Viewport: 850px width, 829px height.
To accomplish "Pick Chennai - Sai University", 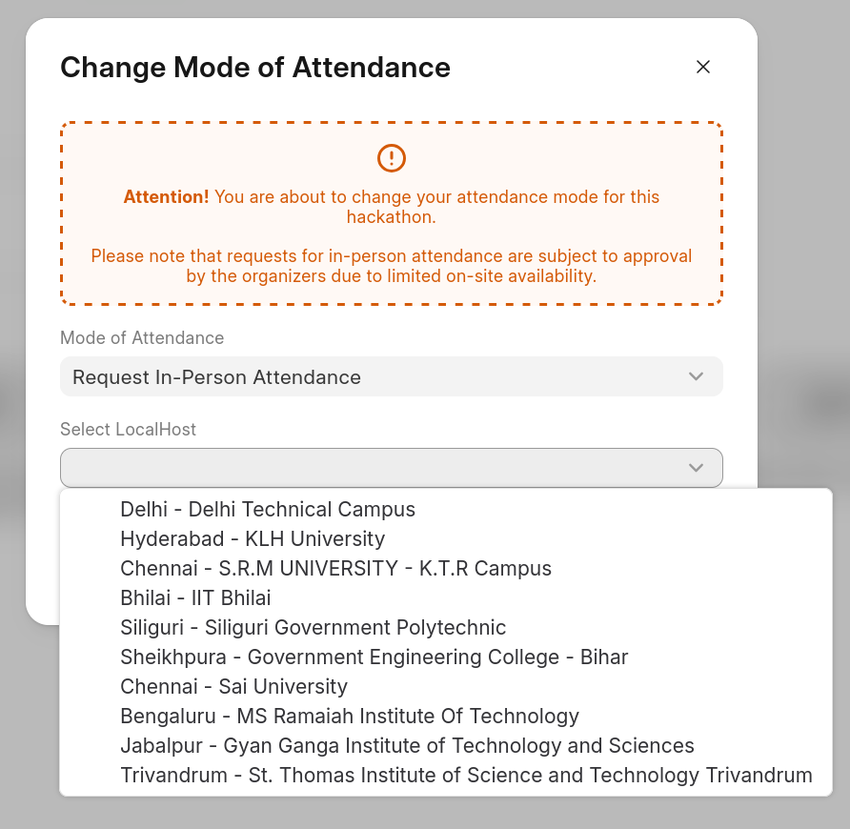I will 233,687.
